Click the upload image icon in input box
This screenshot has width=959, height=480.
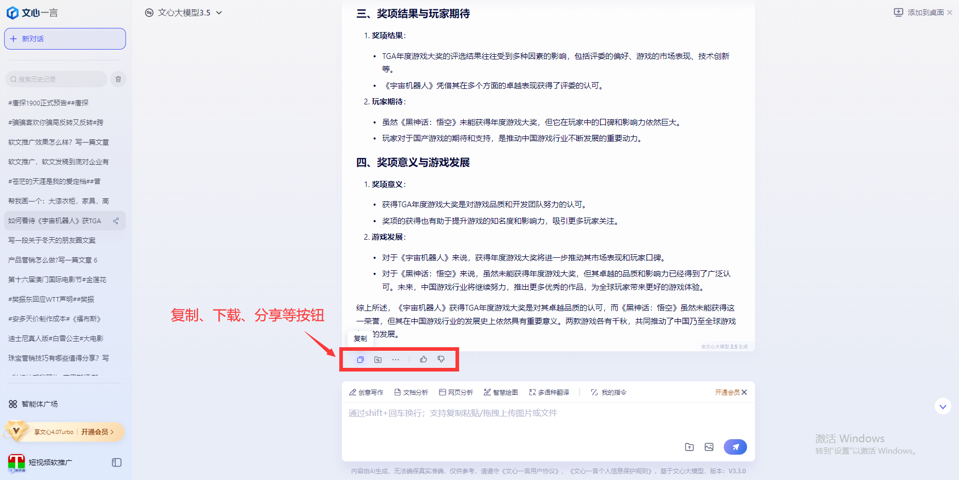pyautogui.click(x=709, y=447)
